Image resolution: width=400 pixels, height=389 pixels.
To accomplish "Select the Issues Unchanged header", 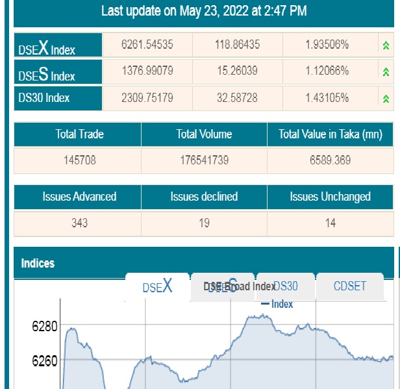I will 330,196.
